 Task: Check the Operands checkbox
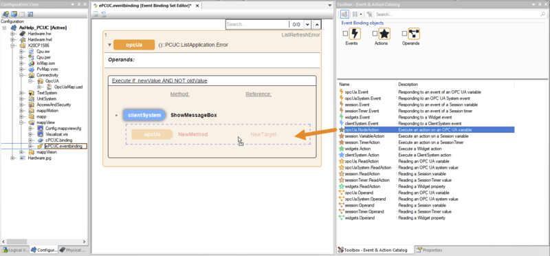pyautogui.click(x=404, y=34)
